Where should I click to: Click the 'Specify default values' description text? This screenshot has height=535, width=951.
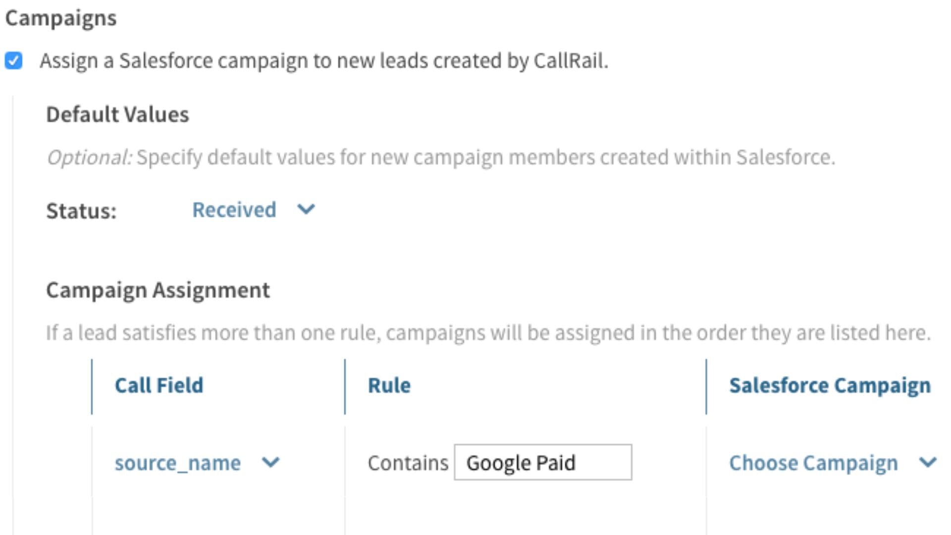485,158
